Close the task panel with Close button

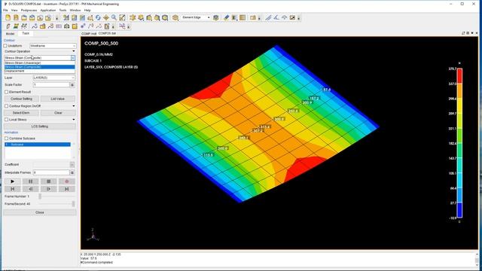point(40,212)
